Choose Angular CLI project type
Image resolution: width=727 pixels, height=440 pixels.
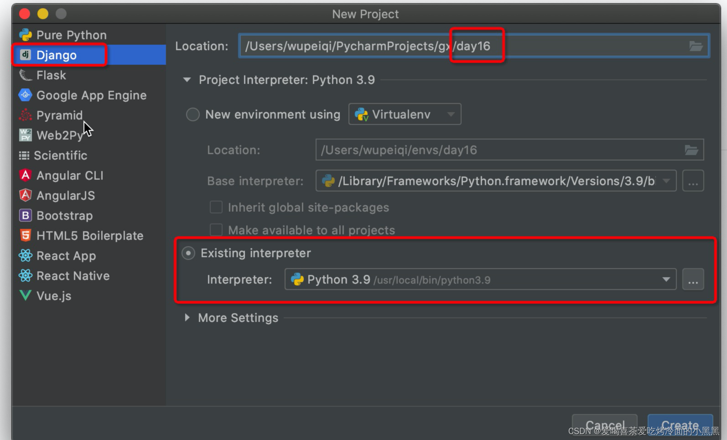click(70, 176)
